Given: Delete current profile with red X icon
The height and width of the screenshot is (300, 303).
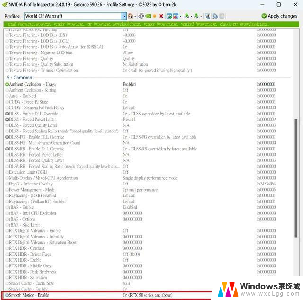Looking at the screenshot, I should (x=161, y=16).
